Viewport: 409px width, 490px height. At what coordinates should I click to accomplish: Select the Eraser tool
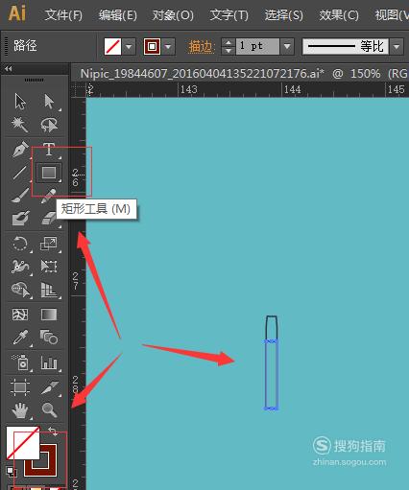tap(50, 219)
